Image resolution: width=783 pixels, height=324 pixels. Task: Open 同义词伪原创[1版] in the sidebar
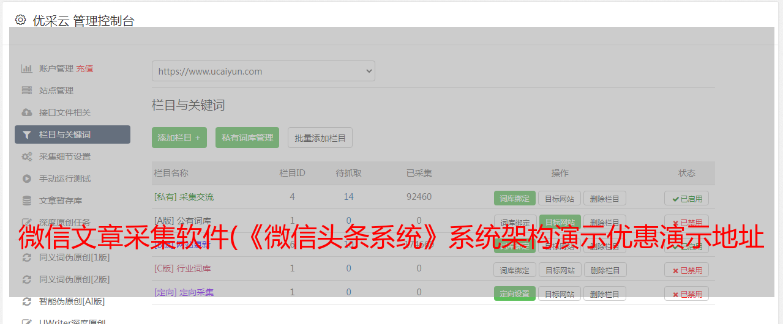click(75, 257)
